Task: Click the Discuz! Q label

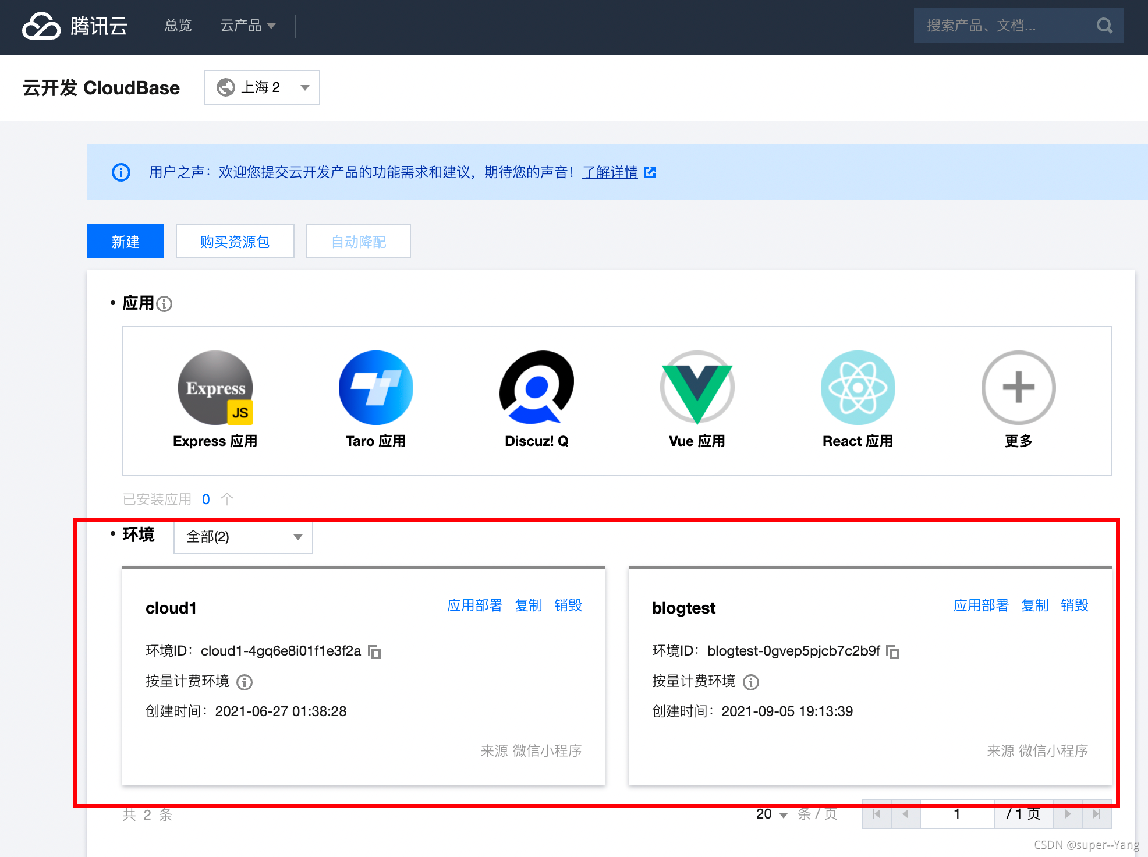Action: [x=537, y=441]
